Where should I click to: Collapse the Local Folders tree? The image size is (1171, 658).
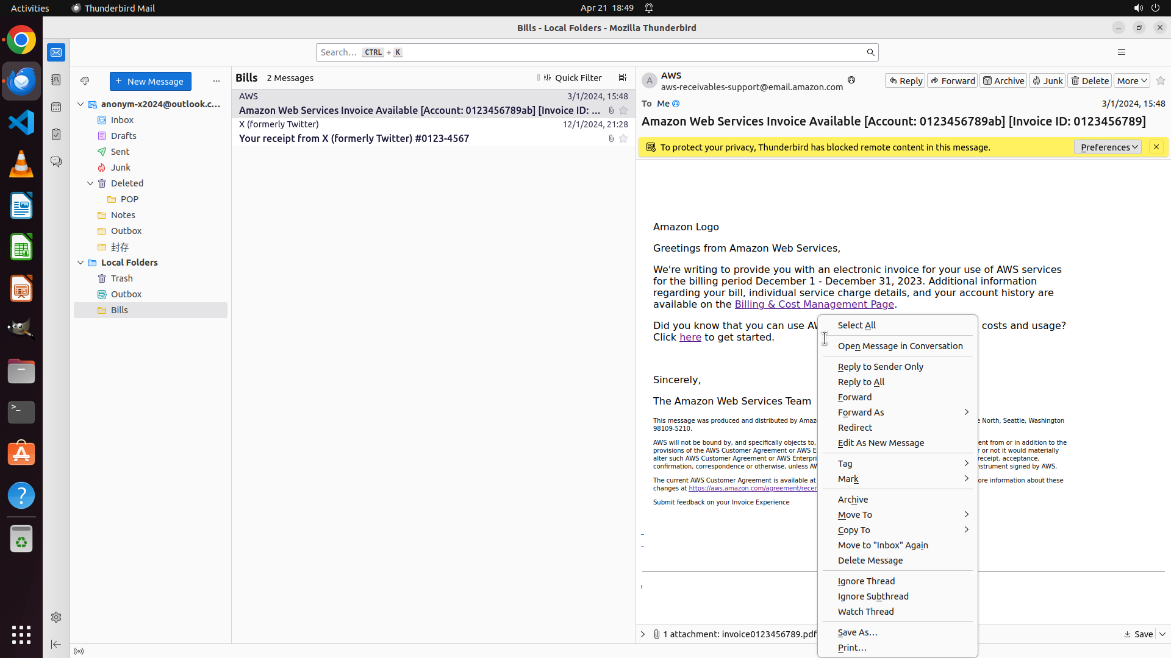(x=81, y=263)
